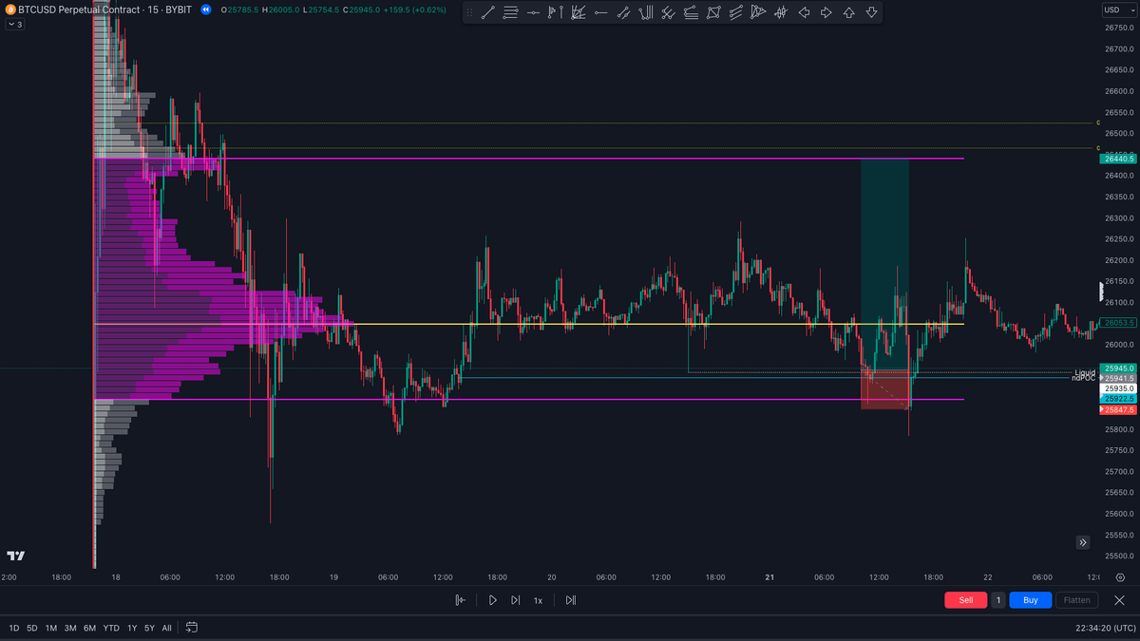Expand the collapsed indicators legend showing 3
This screenshot has height=641, width=1140.
(15, 25)
